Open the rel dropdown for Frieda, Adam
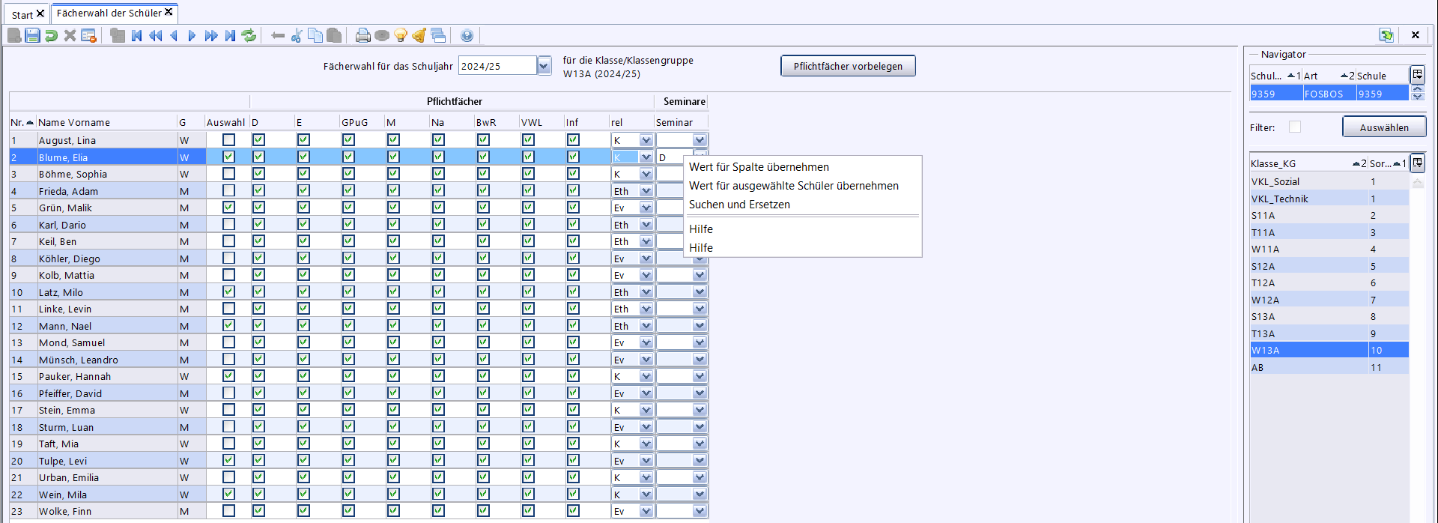Viewport: 1438px width, 523px height. tap(646, 191)
